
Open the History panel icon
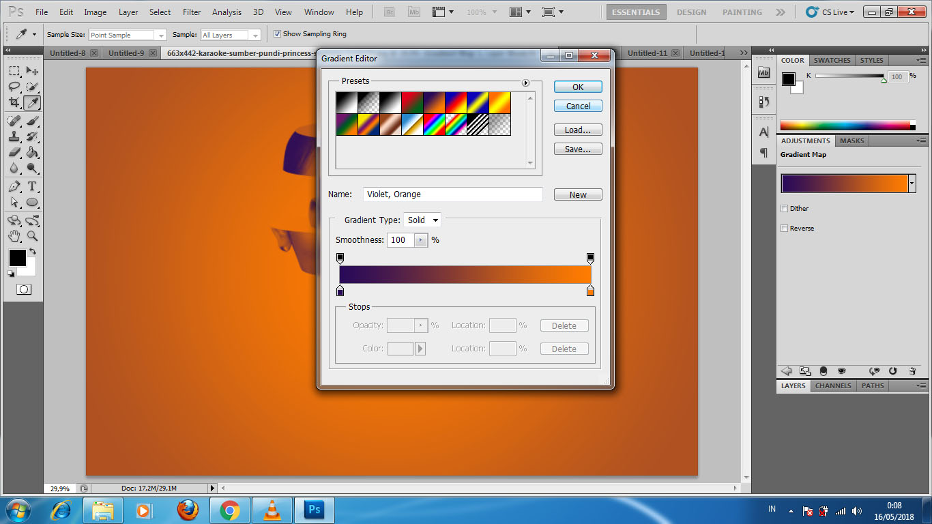pyautogui.click(x=764, y=102)
